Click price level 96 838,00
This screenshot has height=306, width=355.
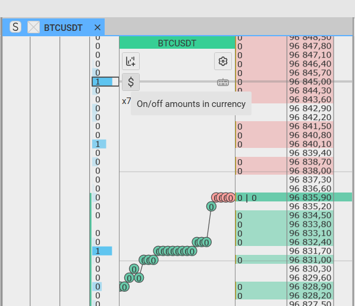tap(310, 171)
